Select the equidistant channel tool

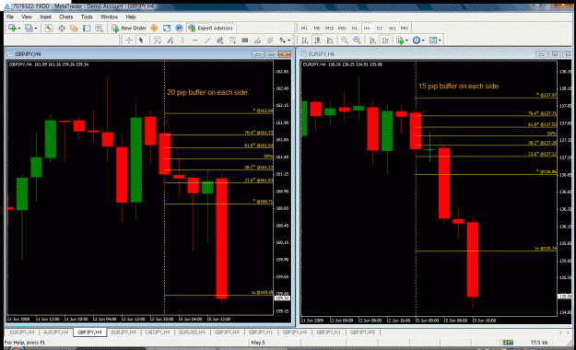[219, 41]
